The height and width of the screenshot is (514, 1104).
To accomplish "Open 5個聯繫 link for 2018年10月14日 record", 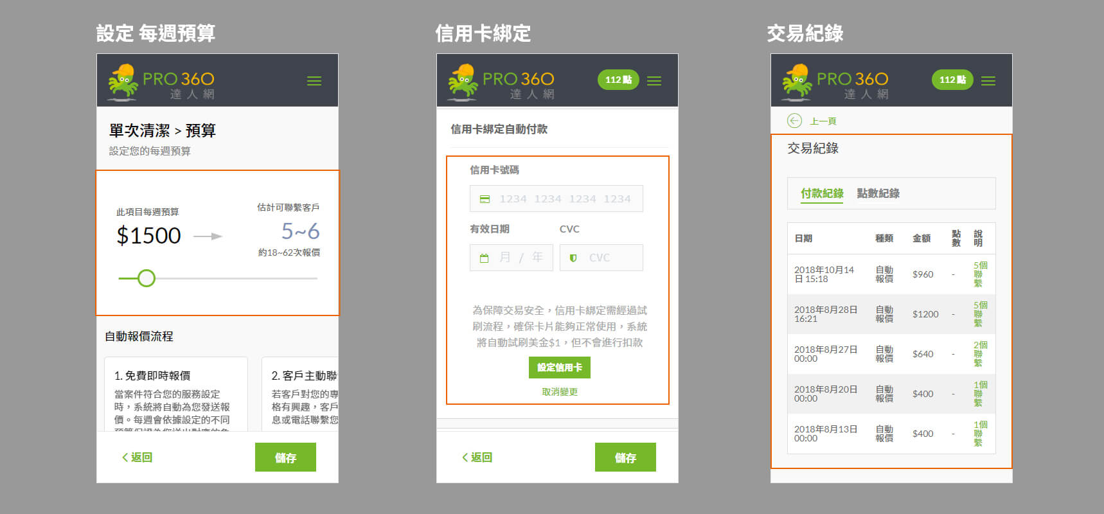I will pyautogui.click(x=980, y=274).
